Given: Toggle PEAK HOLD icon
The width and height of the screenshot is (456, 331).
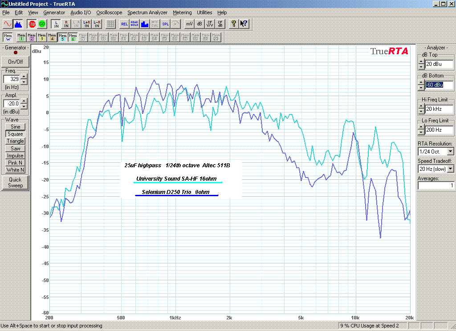Looking at the screenshot, I should pyautogui.click(x=134, y=24).
